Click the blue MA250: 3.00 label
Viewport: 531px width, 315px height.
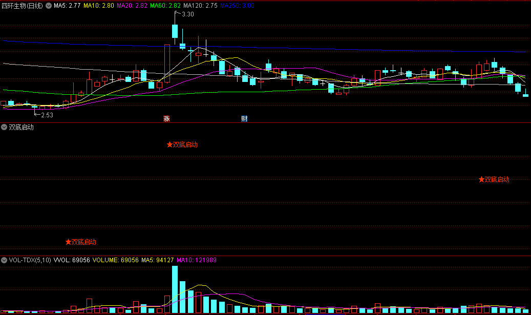click(x=237, y=6)
